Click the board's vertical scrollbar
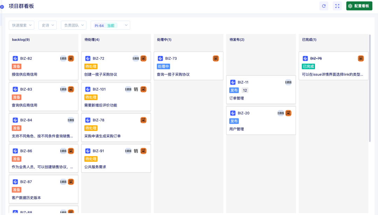 tap(370, 87)
